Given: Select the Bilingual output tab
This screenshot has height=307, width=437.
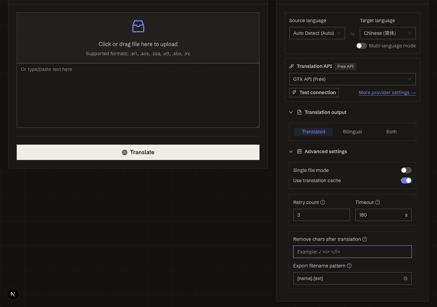Looking at the screenshot, I should tap(352, 132).
